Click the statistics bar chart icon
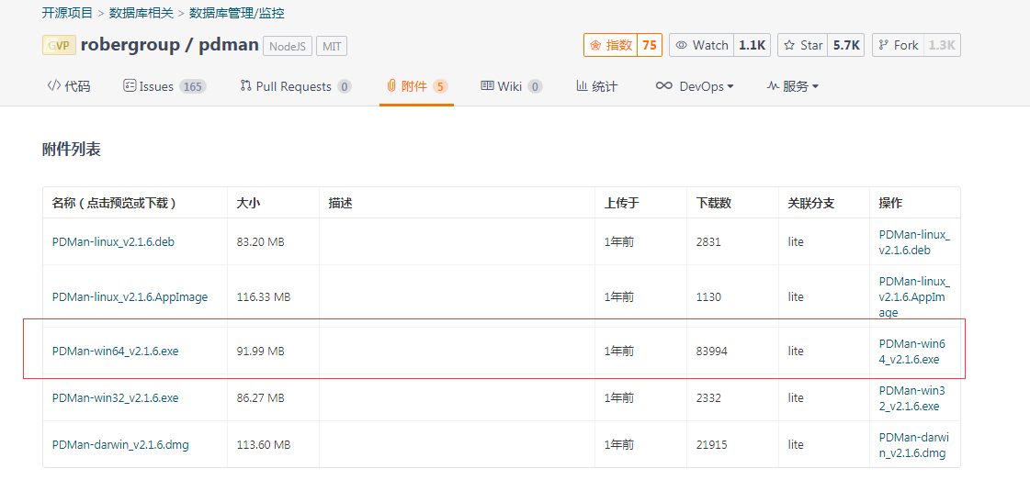1030x491 pixels. [x=582, y=85]
